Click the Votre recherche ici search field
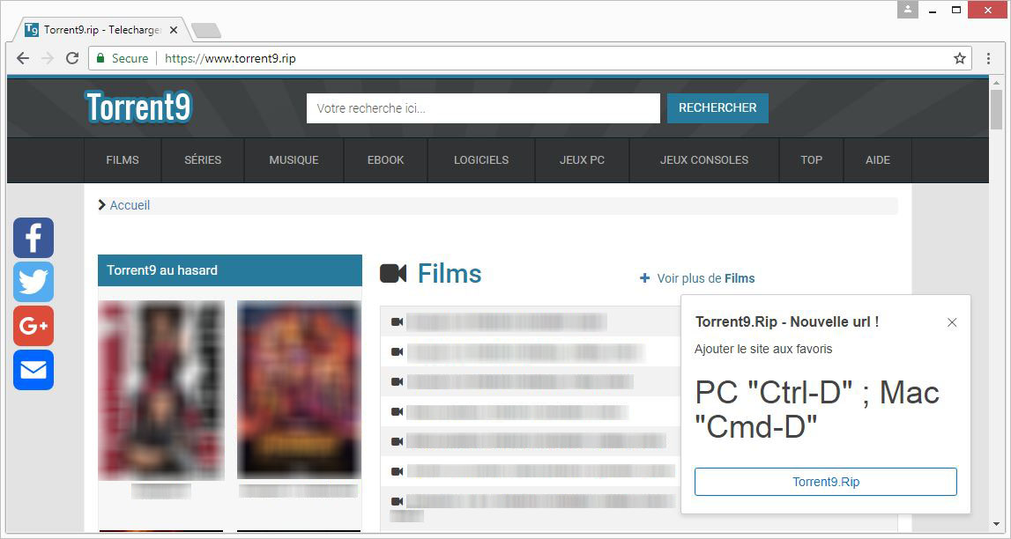Image resolution: width=1011 pixels, height=539 pixels. [483, 108]
